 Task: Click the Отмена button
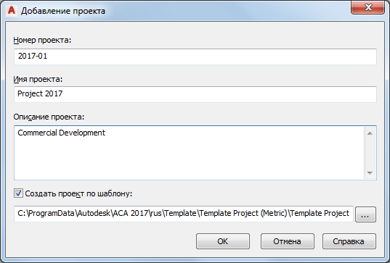tap(288, 241)
